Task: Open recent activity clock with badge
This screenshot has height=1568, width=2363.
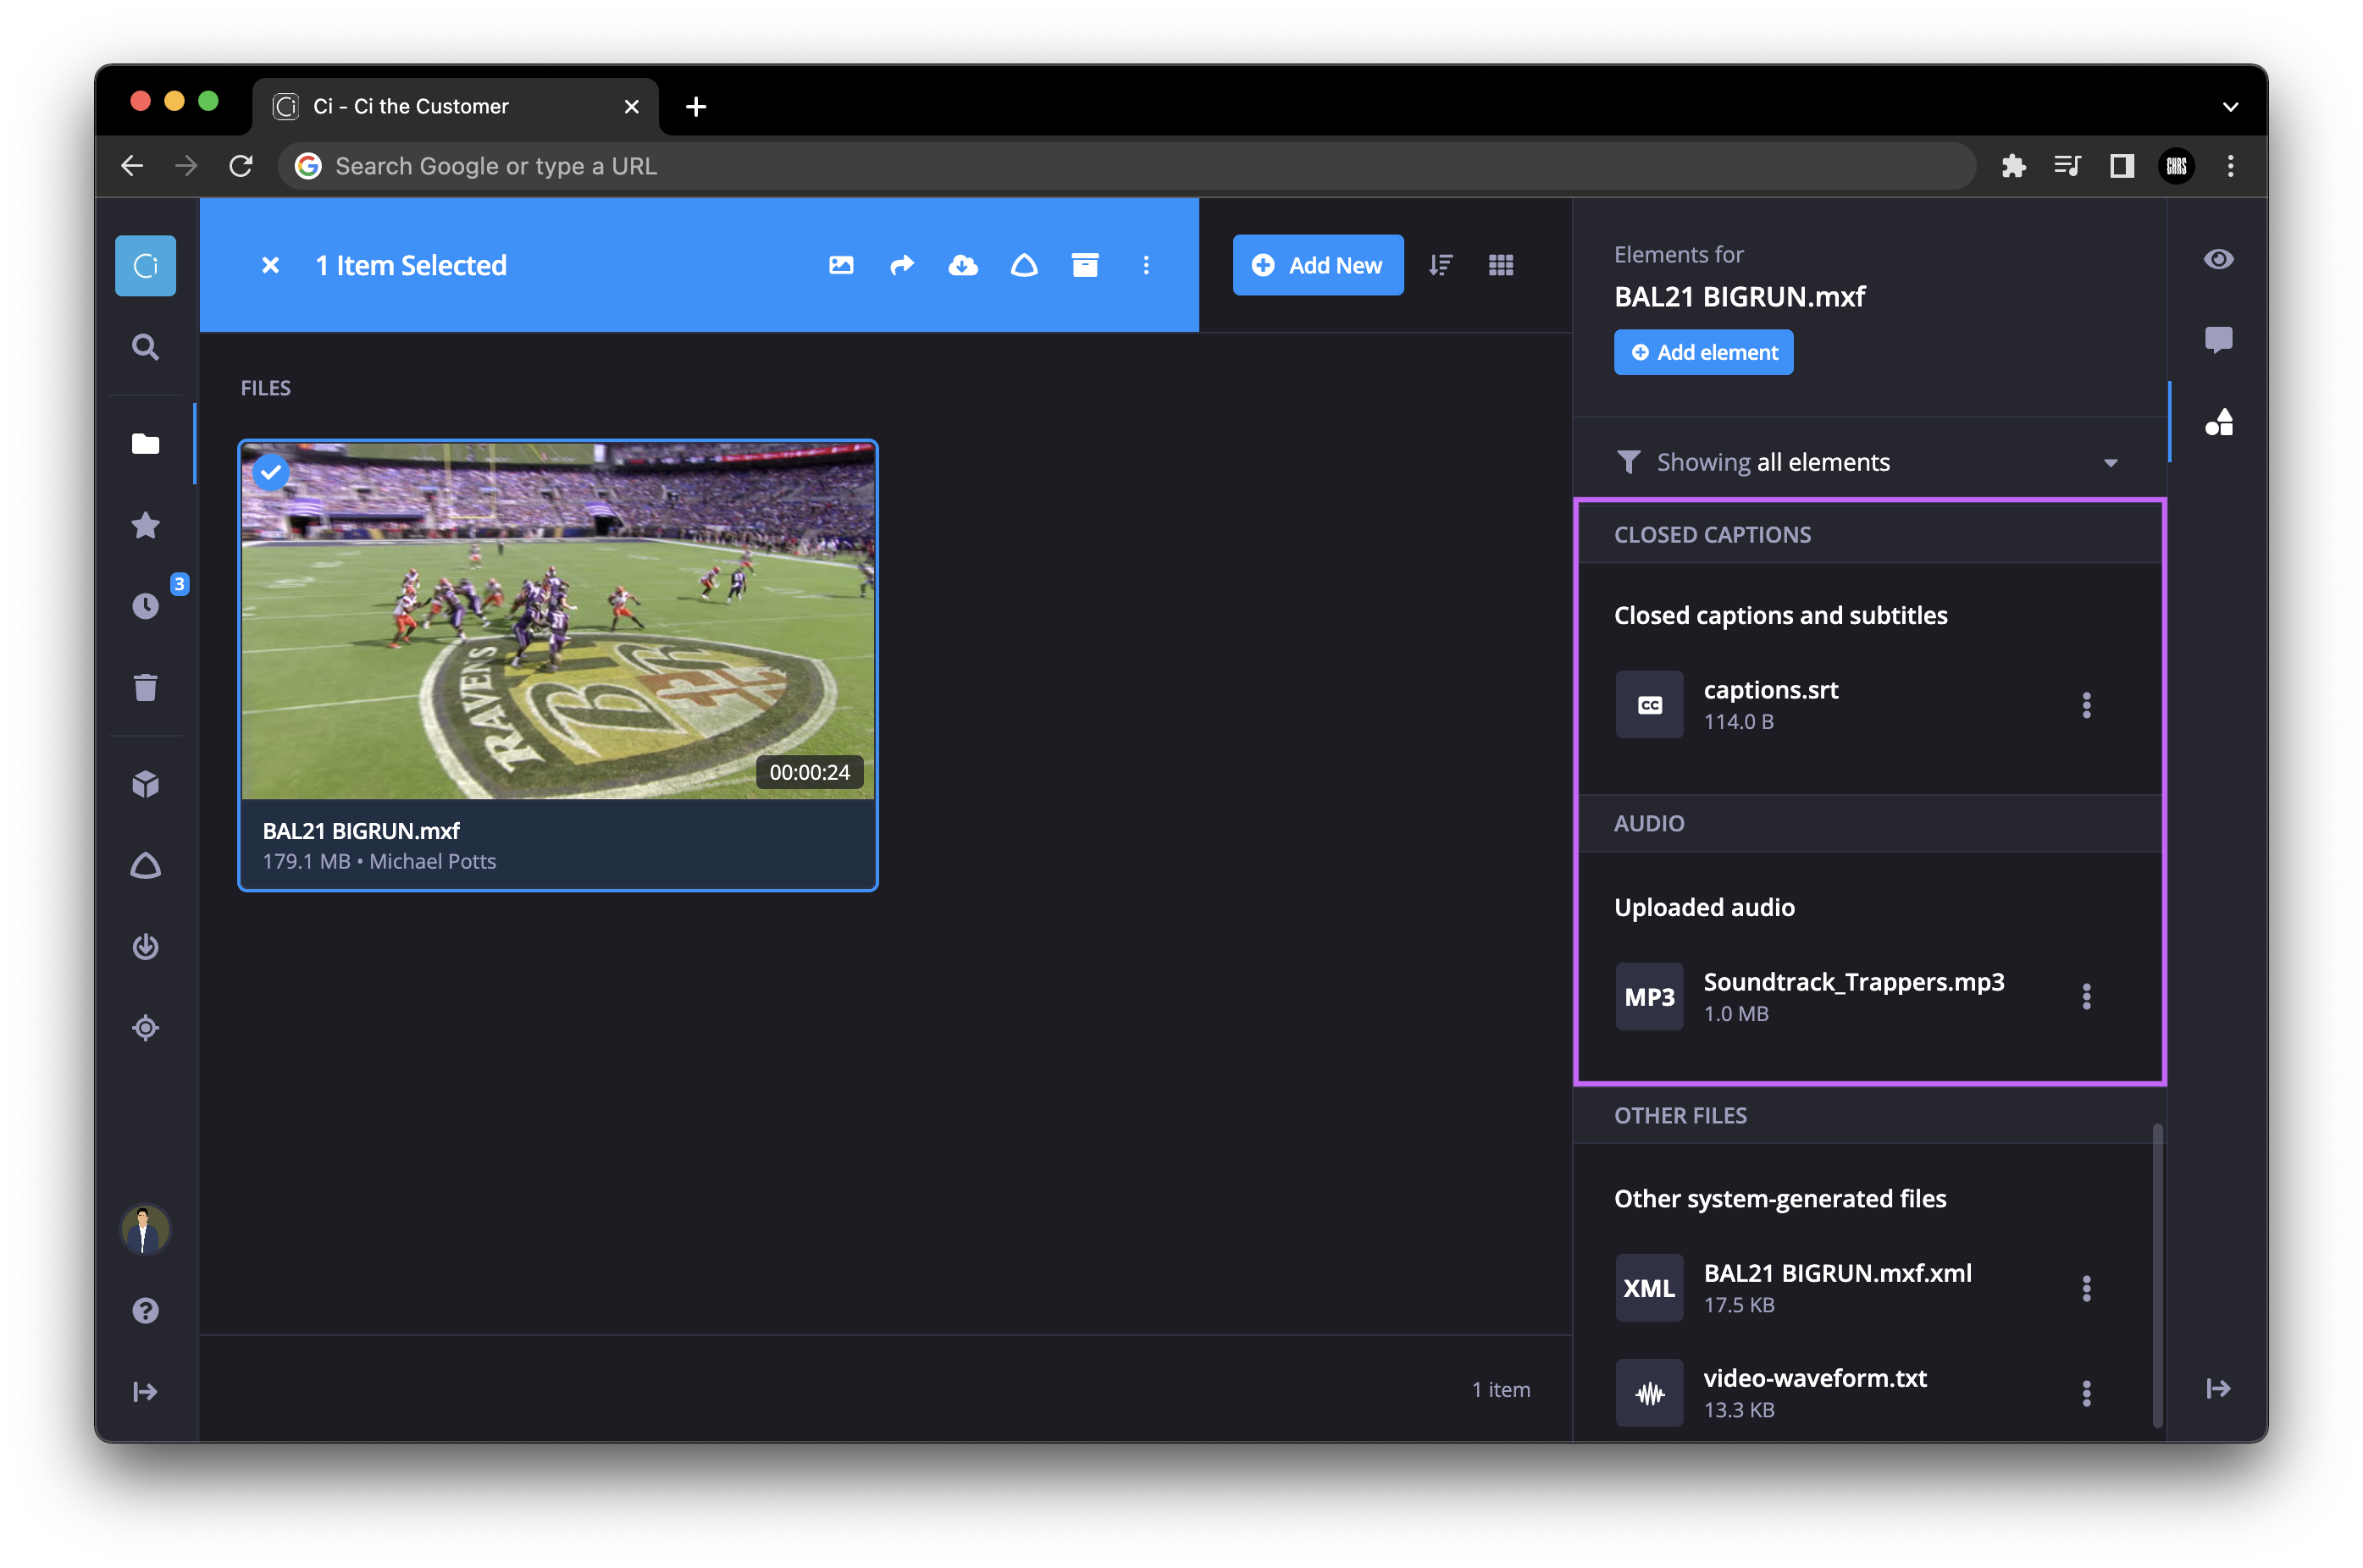Action: (x=146, y=605)
